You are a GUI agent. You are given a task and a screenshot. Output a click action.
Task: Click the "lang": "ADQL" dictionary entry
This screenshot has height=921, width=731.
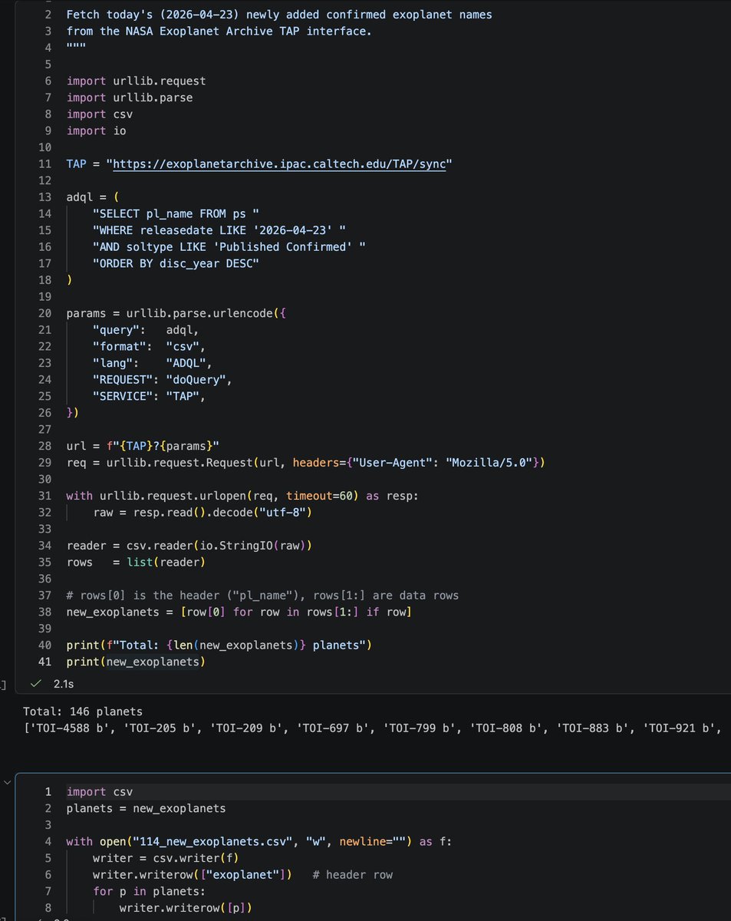click(x=153, y=363)
